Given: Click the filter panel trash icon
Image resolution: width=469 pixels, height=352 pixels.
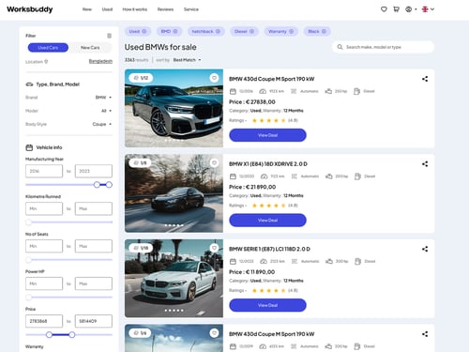Looking at the screenshot, I should (109, 36).
